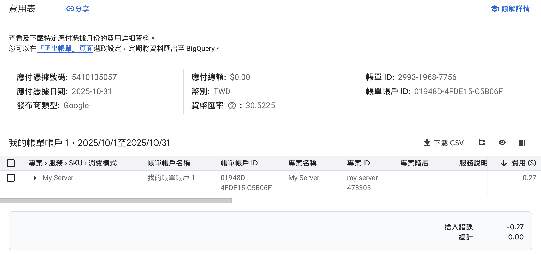Expand the My Server row triangle

tap(35, 178)
